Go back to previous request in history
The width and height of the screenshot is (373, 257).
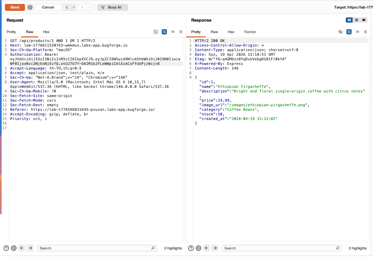pyautogui.click(x=67, y=7)
